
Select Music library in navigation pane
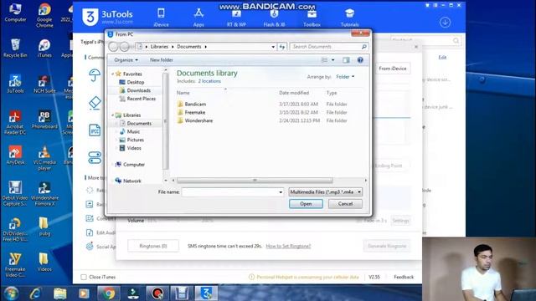[130, 132]
